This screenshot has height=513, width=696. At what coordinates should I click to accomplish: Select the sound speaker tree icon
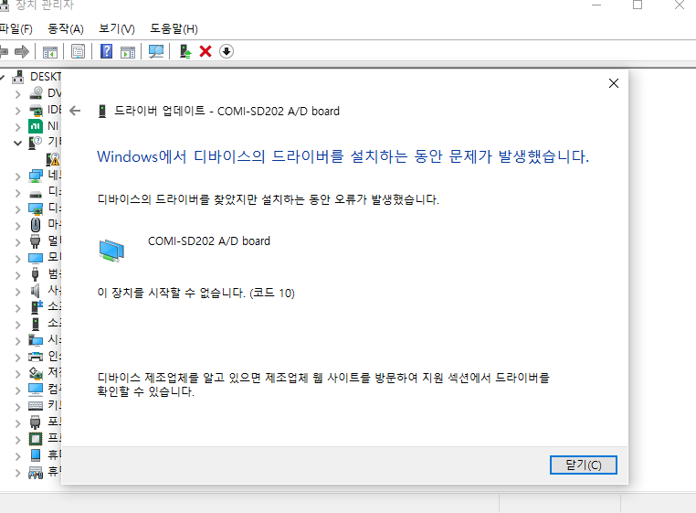coord(36,291)
